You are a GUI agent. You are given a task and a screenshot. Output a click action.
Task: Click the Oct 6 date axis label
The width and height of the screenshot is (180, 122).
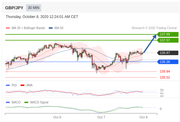coord(57,117)
